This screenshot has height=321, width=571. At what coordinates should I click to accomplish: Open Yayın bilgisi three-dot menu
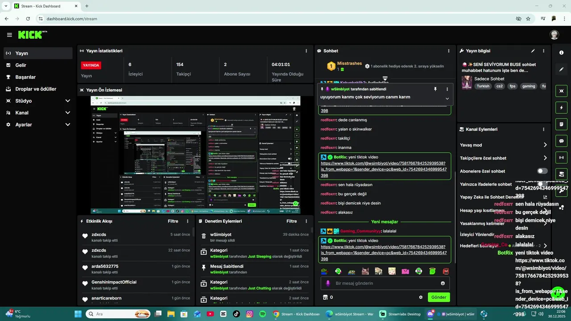coord(543,51)
